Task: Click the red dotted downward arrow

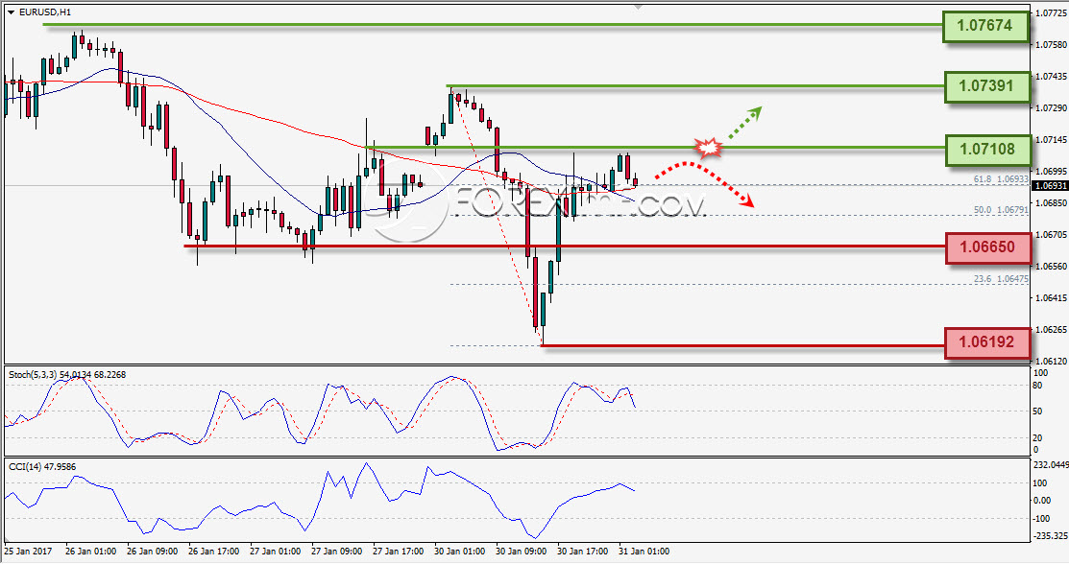Action: coord(705,182)
